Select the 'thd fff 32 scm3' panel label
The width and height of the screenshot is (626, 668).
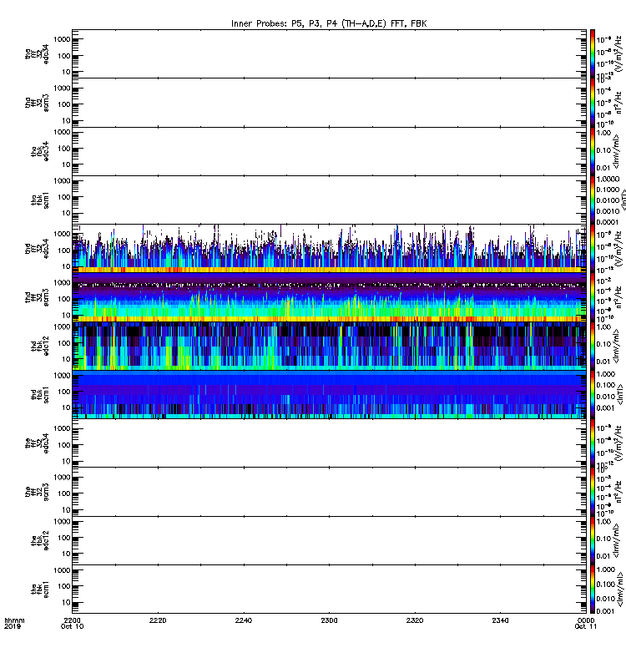(x=37, y=297)
